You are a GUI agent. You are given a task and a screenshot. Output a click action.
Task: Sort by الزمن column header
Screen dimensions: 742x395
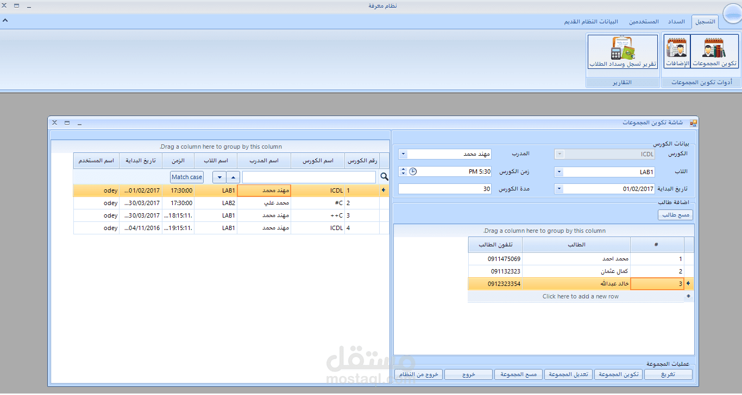click(x=178, y=161)
